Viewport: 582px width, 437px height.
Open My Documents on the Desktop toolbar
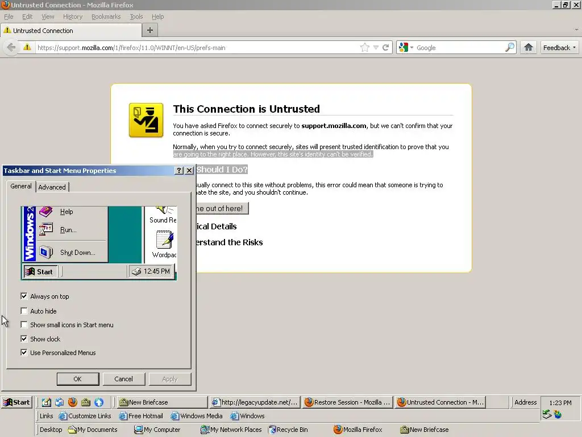point(93,430)
